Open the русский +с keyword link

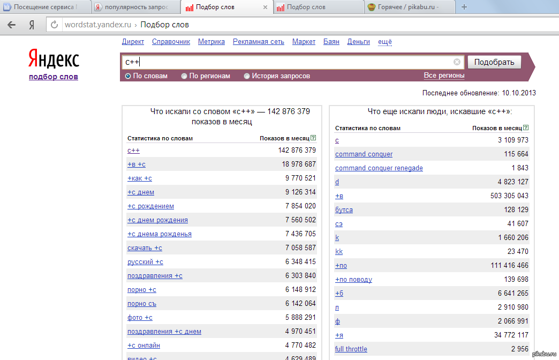pos(146,261)
